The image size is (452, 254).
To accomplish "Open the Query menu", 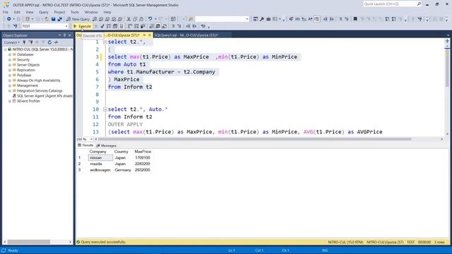I will [x=44, y=12].
